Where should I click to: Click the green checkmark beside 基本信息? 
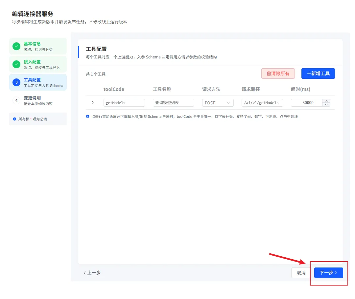tap(16, 46)
